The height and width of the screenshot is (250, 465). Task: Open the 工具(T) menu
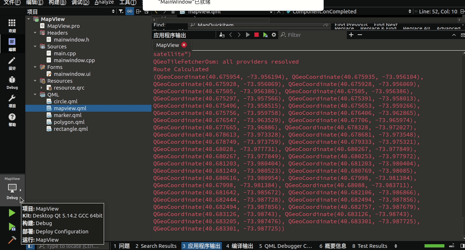point(128,3)
